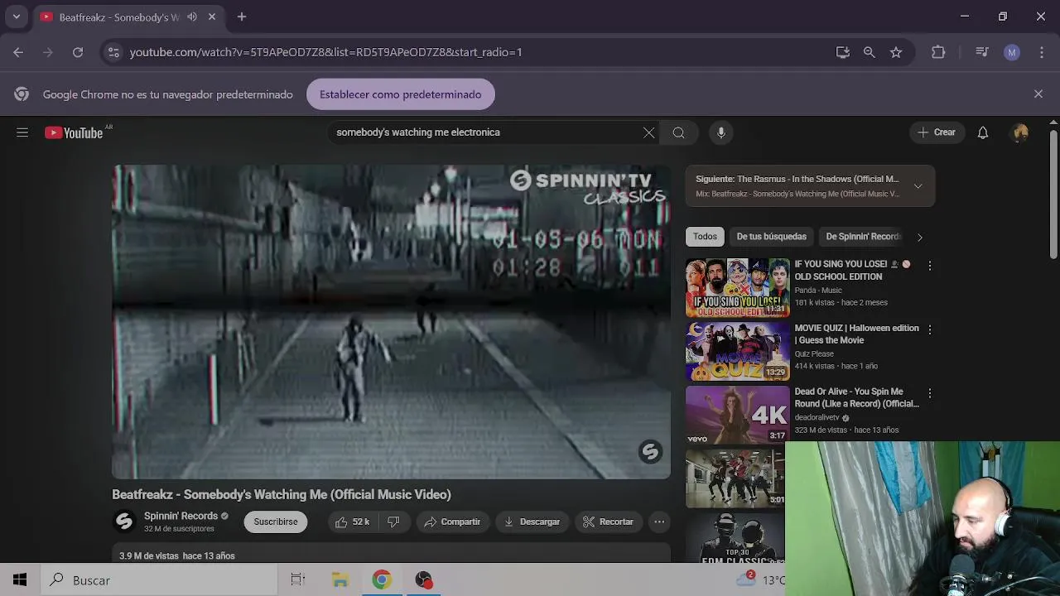This screenshot has height=596, width=1060.
Task: Click the video player to pause
Action: [391, 321]
